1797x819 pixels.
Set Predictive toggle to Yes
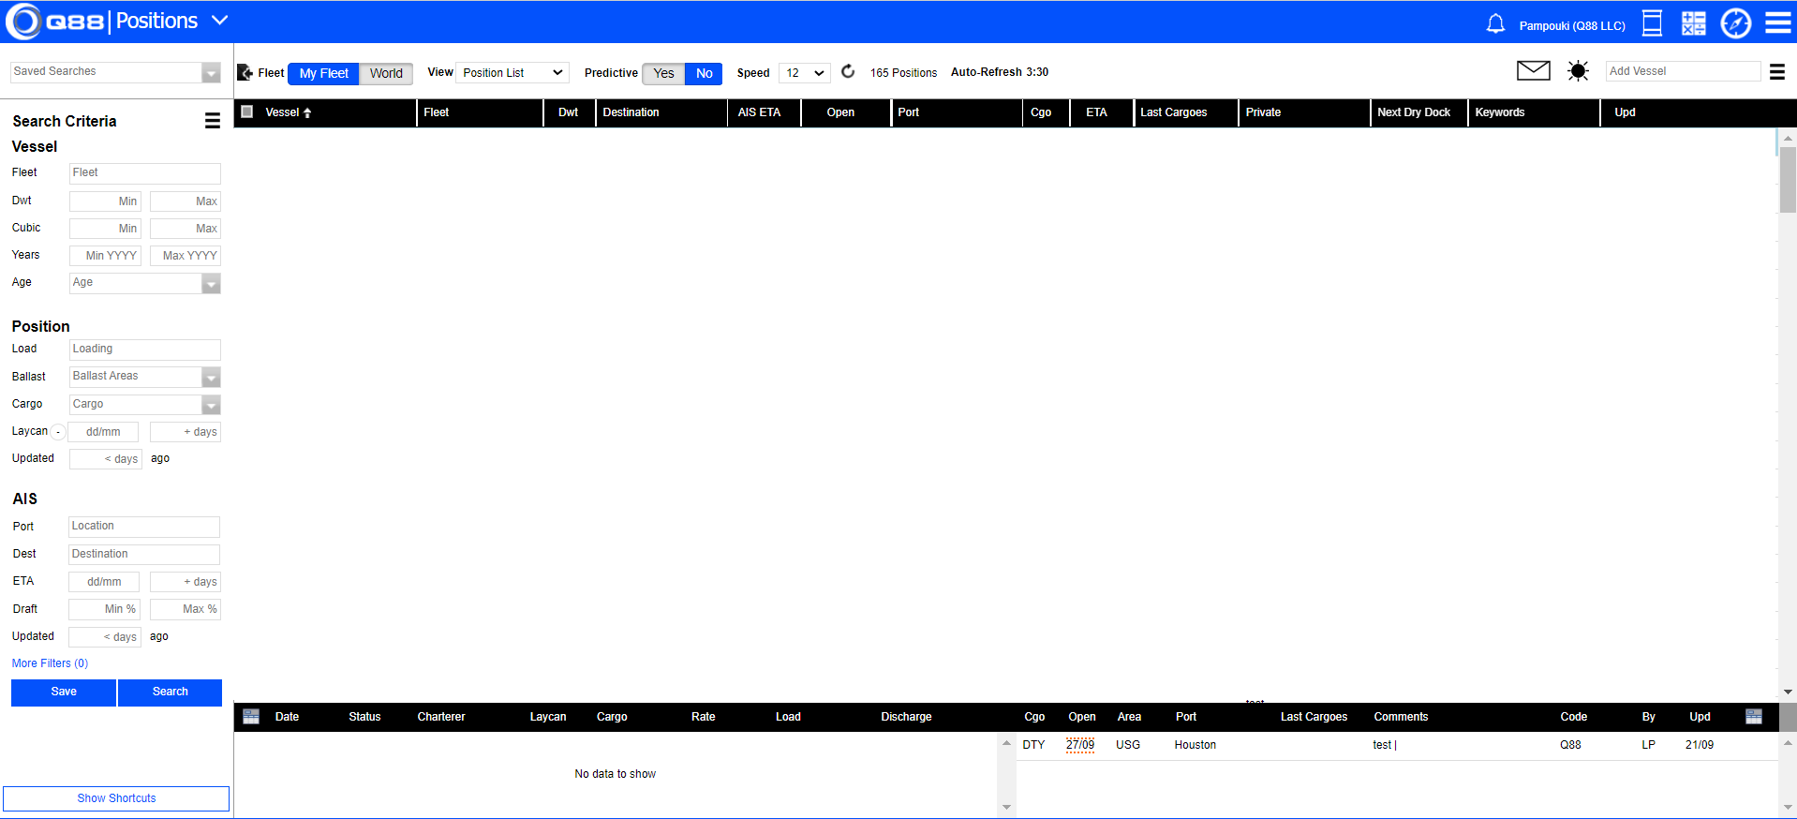[x=663, y=73]
